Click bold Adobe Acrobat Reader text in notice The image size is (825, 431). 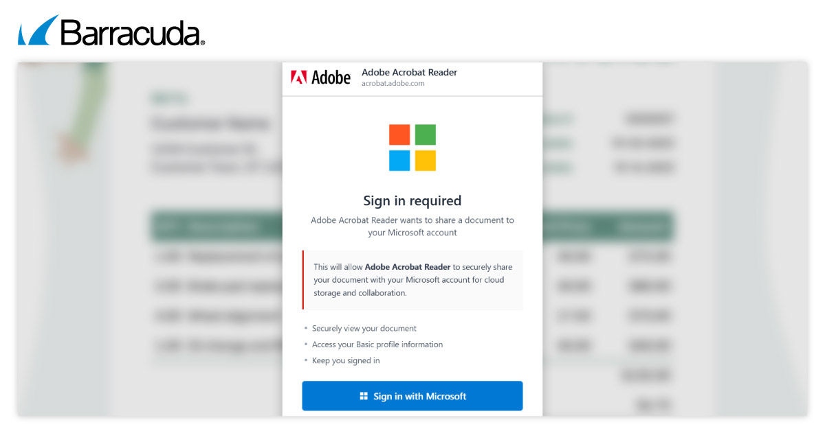408,267
